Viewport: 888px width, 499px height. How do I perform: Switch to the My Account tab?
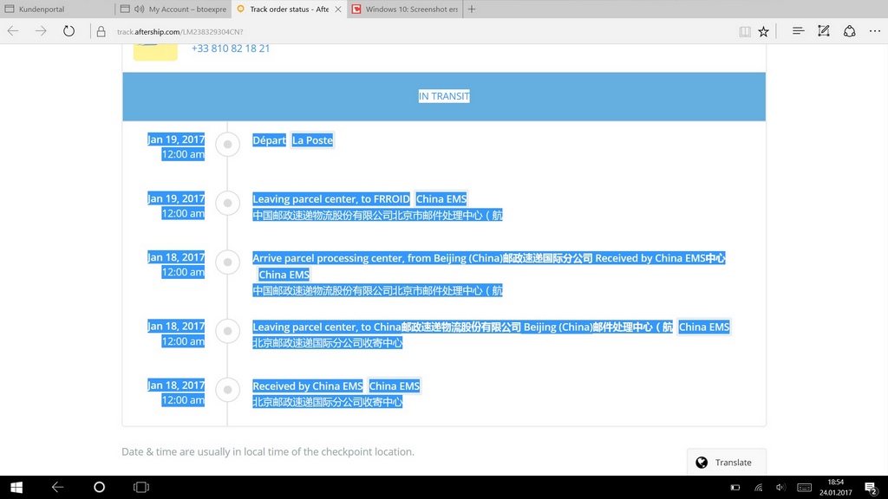click(173, 10)
